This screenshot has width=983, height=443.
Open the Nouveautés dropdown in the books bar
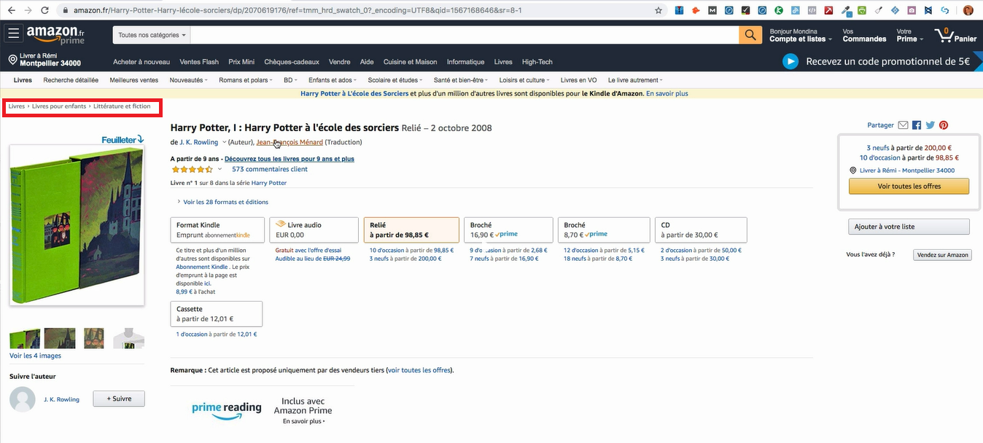188,80
